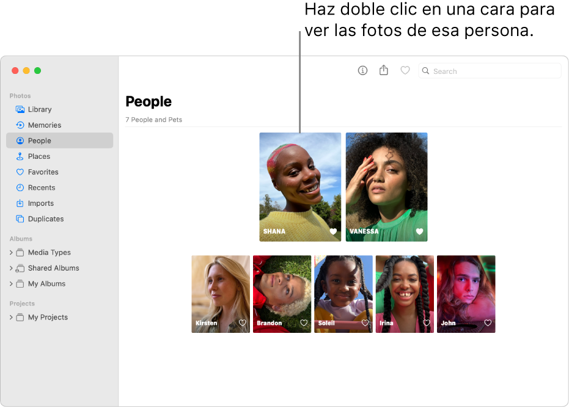Viewport: 569px width, 408px height.
Task: Open the Places view
Action: 40,156
